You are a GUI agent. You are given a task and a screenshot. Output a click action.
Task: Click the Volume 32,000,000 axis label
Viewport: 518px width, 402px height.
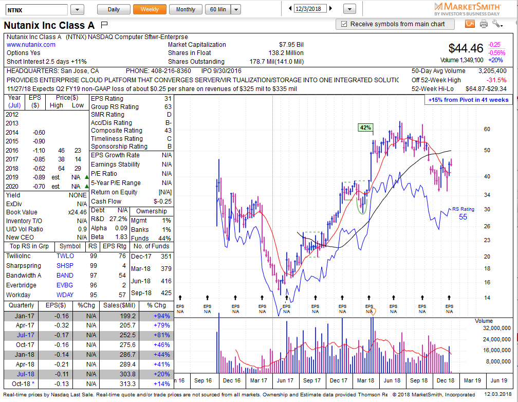tap(497, 328)
